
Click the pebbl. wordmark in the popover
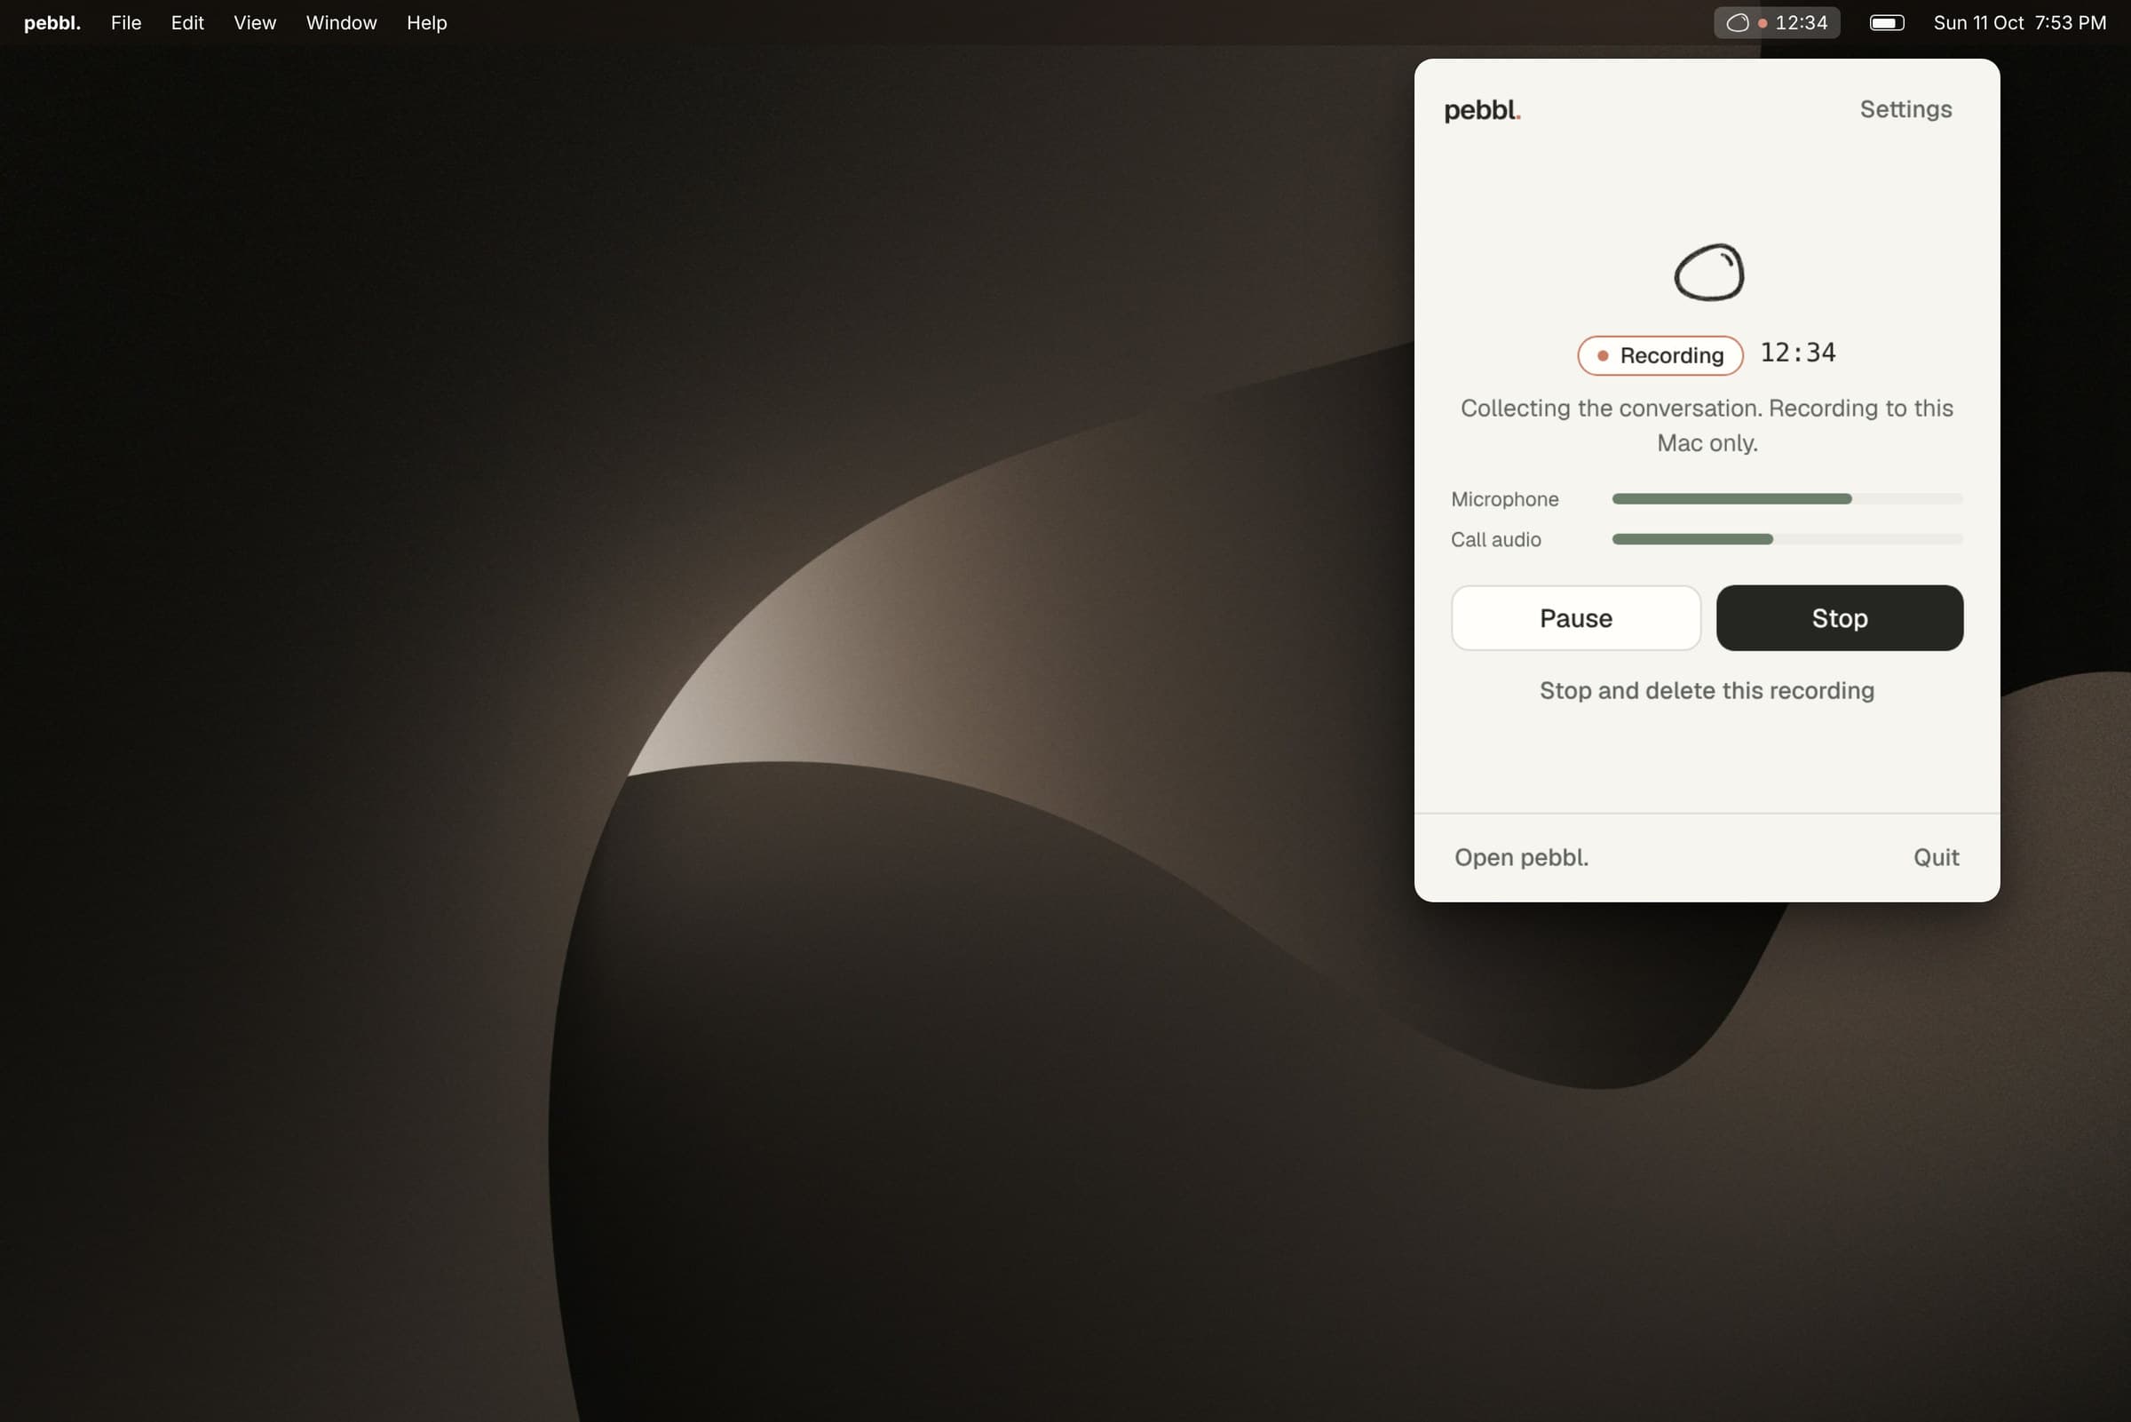pos(1482,111)
